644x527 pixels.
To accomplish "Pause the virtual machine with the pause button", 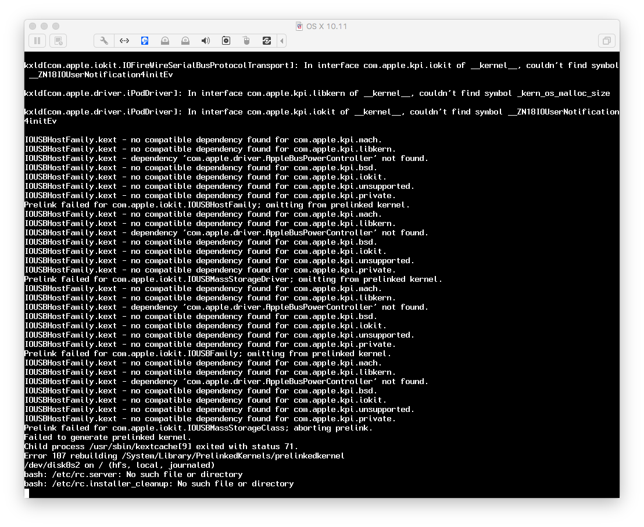I will 37,41.
